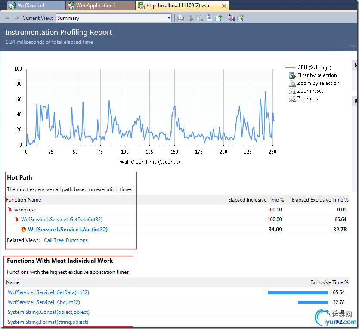Click the 65.64 exclusive time bar for GetData
Screen dimensions: 359x329
pos(297,292)
